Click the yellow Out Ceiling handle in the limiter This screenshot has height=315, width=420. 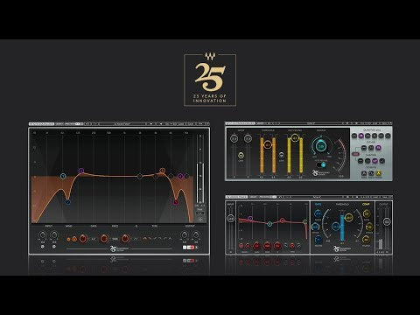coord(295,137)
